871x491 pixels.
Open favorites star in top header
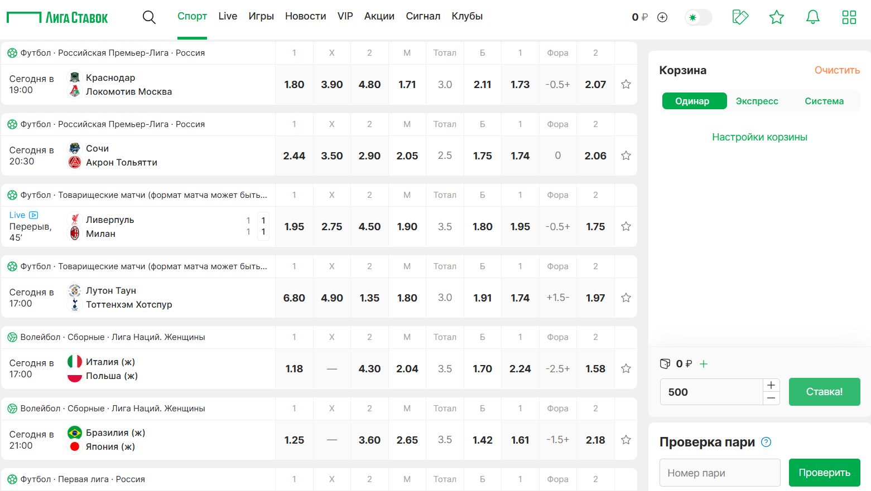pyautogui.click(x=776, y=17)
